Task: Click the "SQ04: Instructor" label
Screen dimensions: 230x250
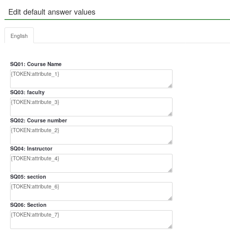Action: 31,149
